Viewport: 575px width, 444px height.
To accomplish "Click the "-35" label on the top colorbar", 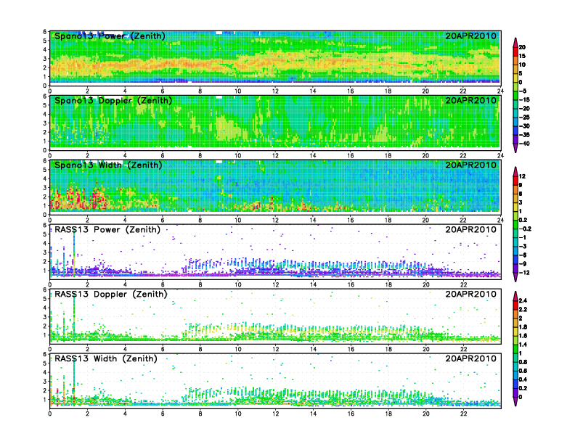I will (x=523, y=135).
